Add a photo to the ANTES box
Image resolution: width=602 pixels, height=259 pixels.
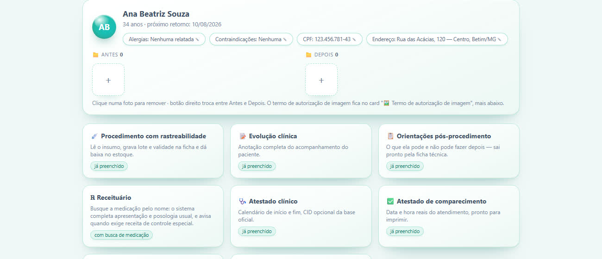(108, 80)
